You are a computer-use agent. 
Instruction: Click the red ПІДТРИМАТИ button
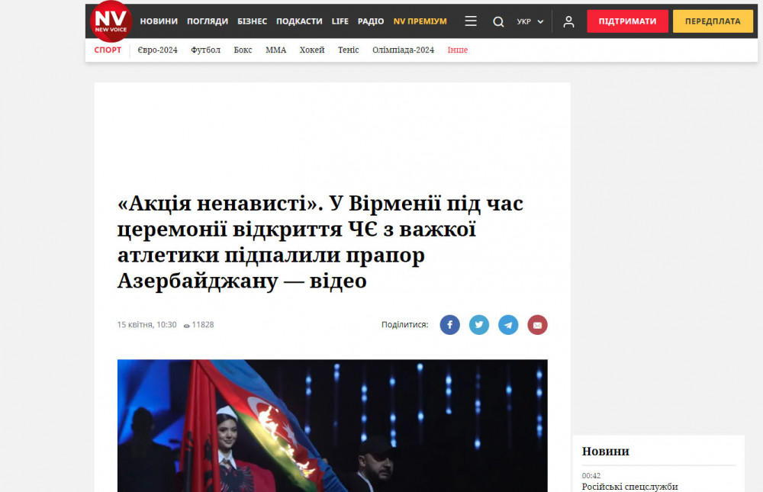tap(627, 21)
